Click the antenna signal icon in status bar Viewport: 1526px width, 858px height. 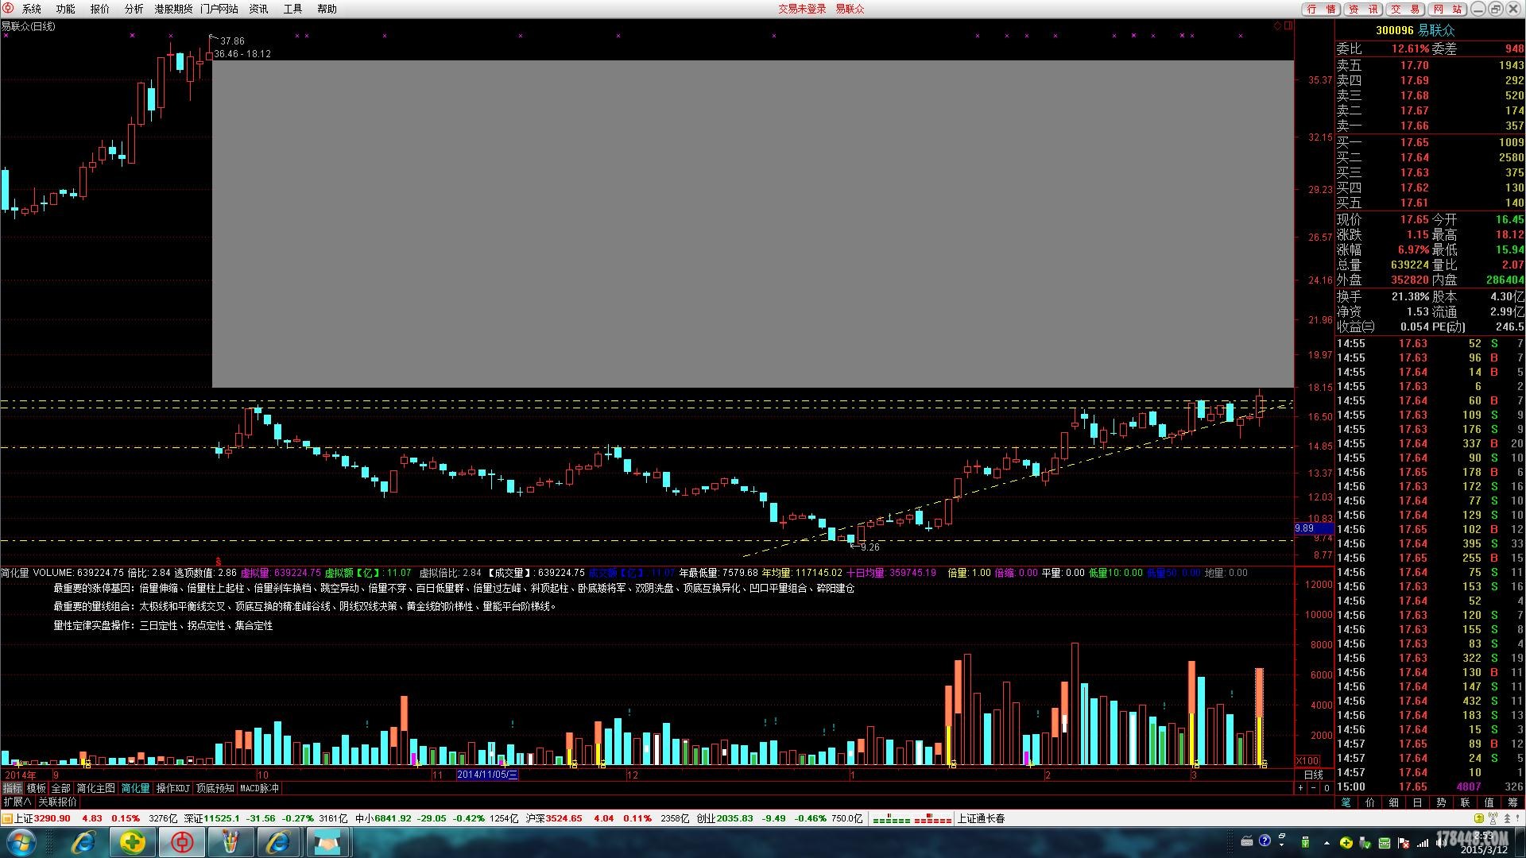(1493, 818)
